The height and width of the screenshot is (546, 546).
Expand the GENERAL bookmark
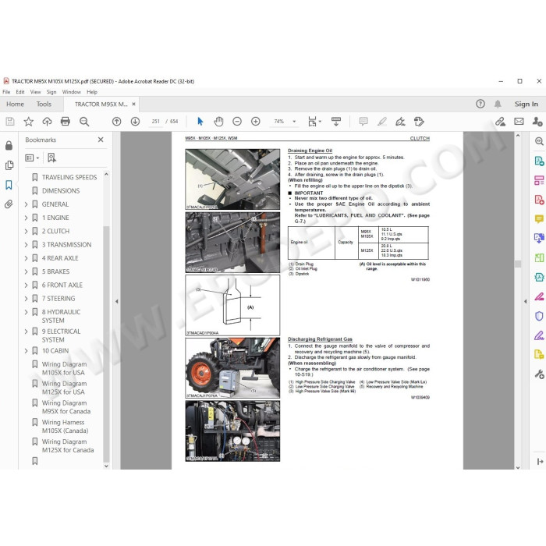click(x=26, y=204)
